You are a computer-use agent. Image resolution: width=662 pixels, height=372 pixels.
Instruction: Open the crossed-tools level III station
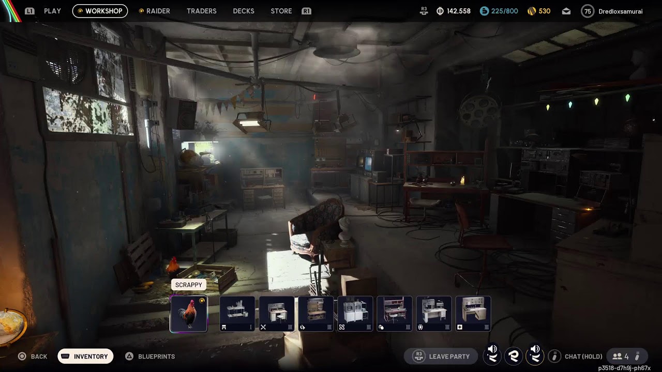pyautogui.click(x=277, y=314)
